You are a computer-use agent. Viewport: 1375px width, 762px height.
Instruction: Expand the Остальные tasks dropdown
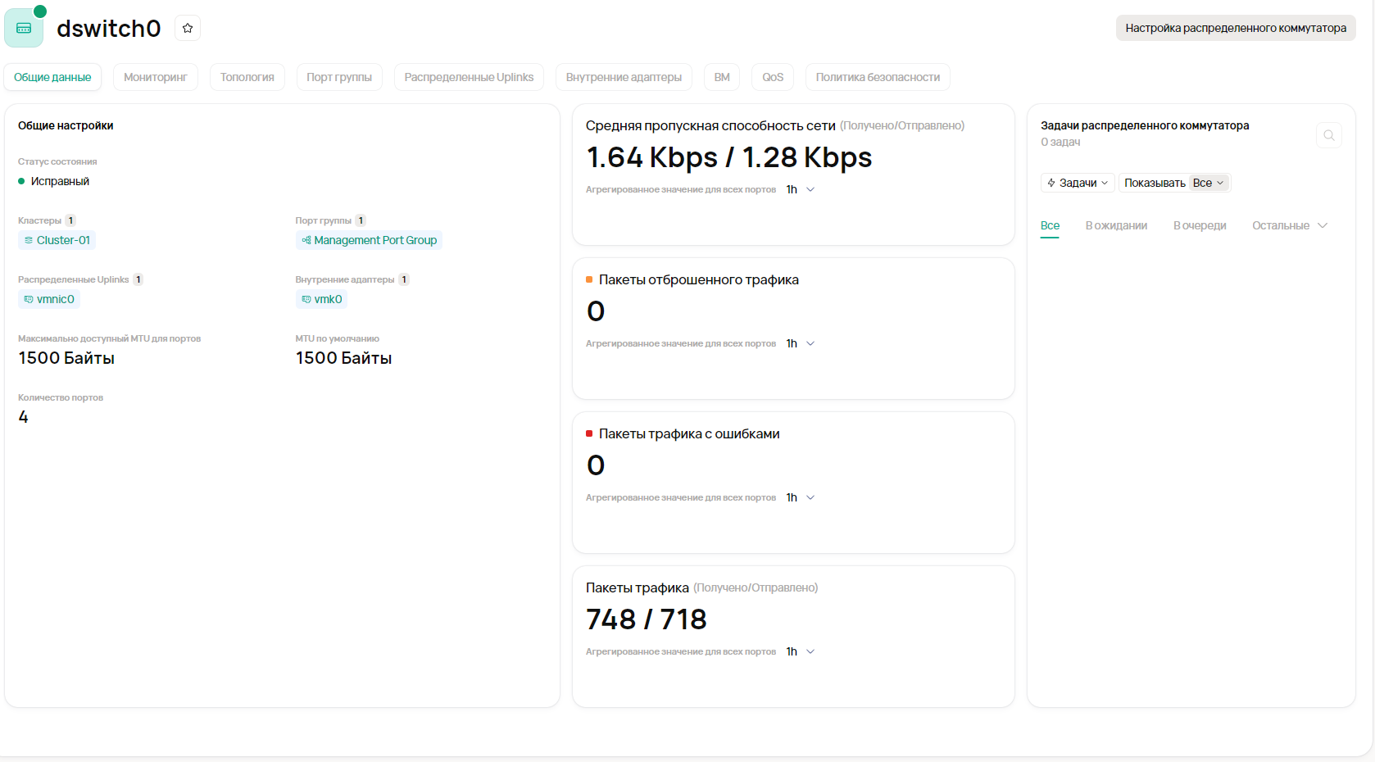[x=1289, y=225]
